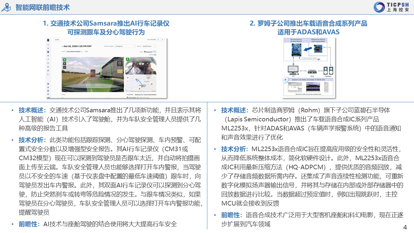The height and width of the screenshot is (233, 414).
Task: Toggle the green icon on the driver-facing video
Action: [x=128, y=59]
